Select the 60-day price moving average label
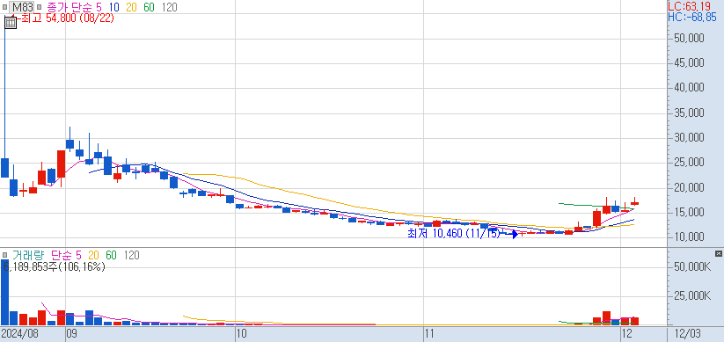Viewport: 724px width, 342px height. coord(150,7)
